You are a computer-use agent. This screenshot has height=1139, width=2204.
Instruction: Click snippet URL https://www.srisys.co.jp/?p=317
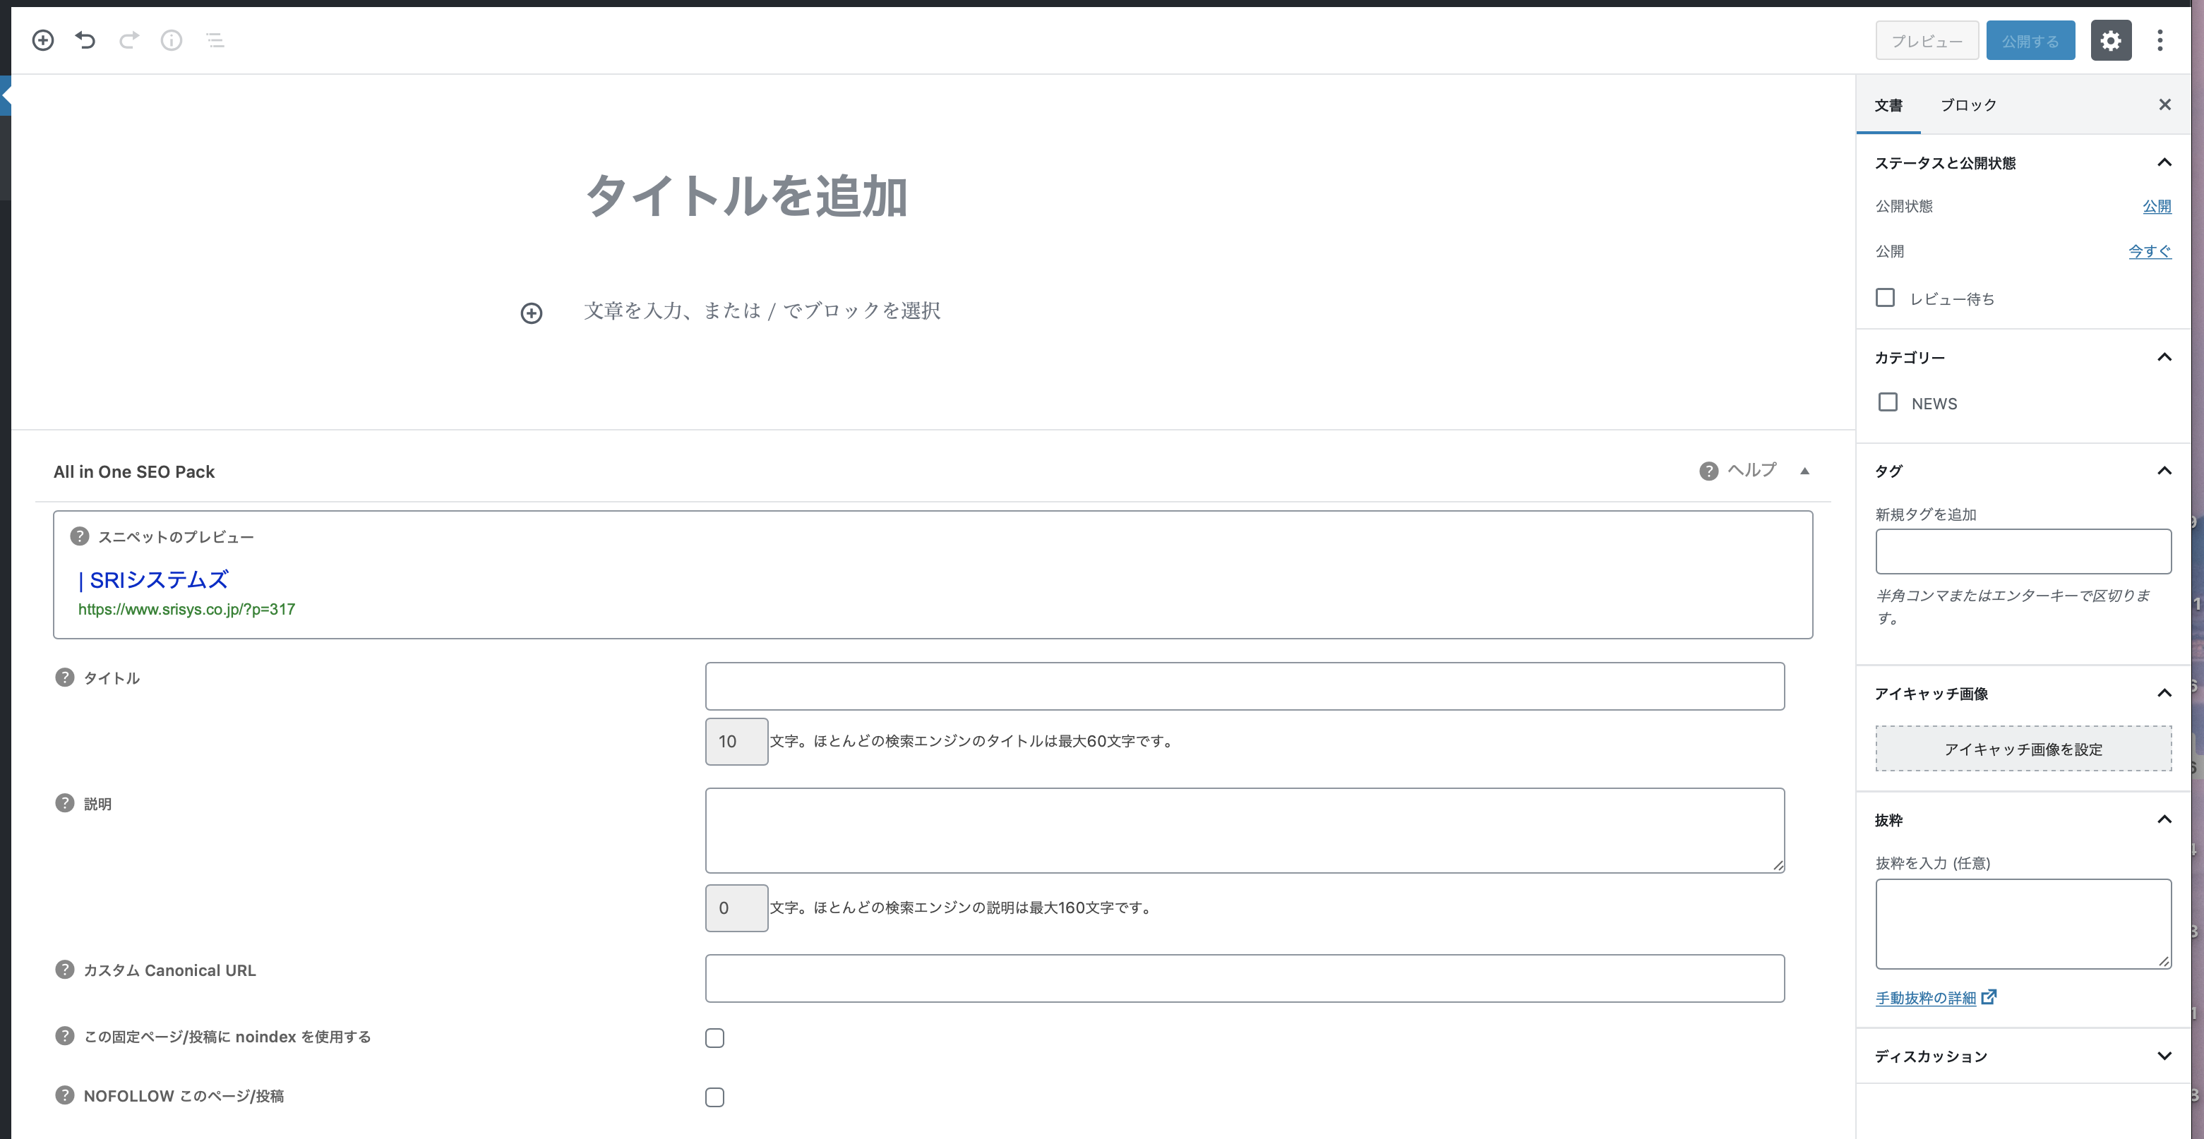pos(186,609)
